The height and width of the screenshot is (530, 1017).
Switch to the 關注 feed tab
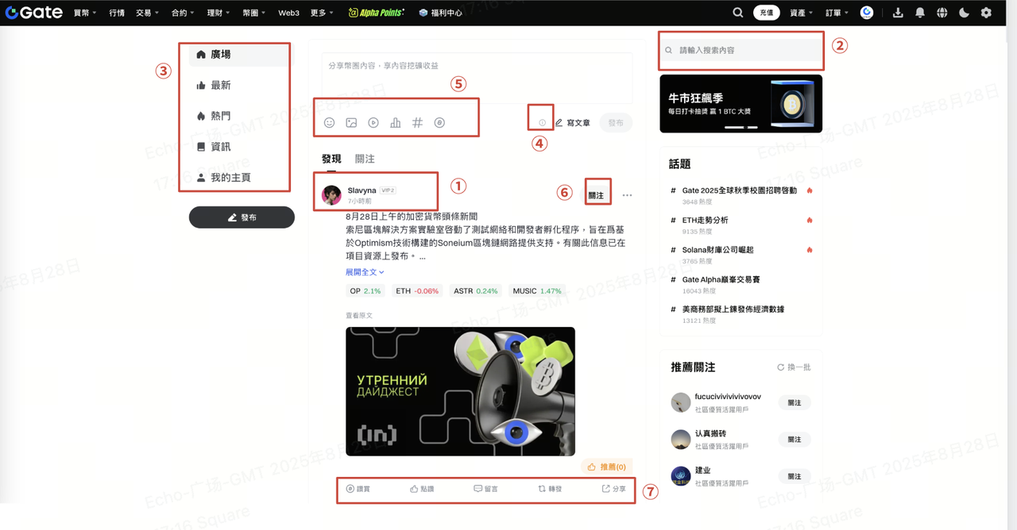point(365,159)
